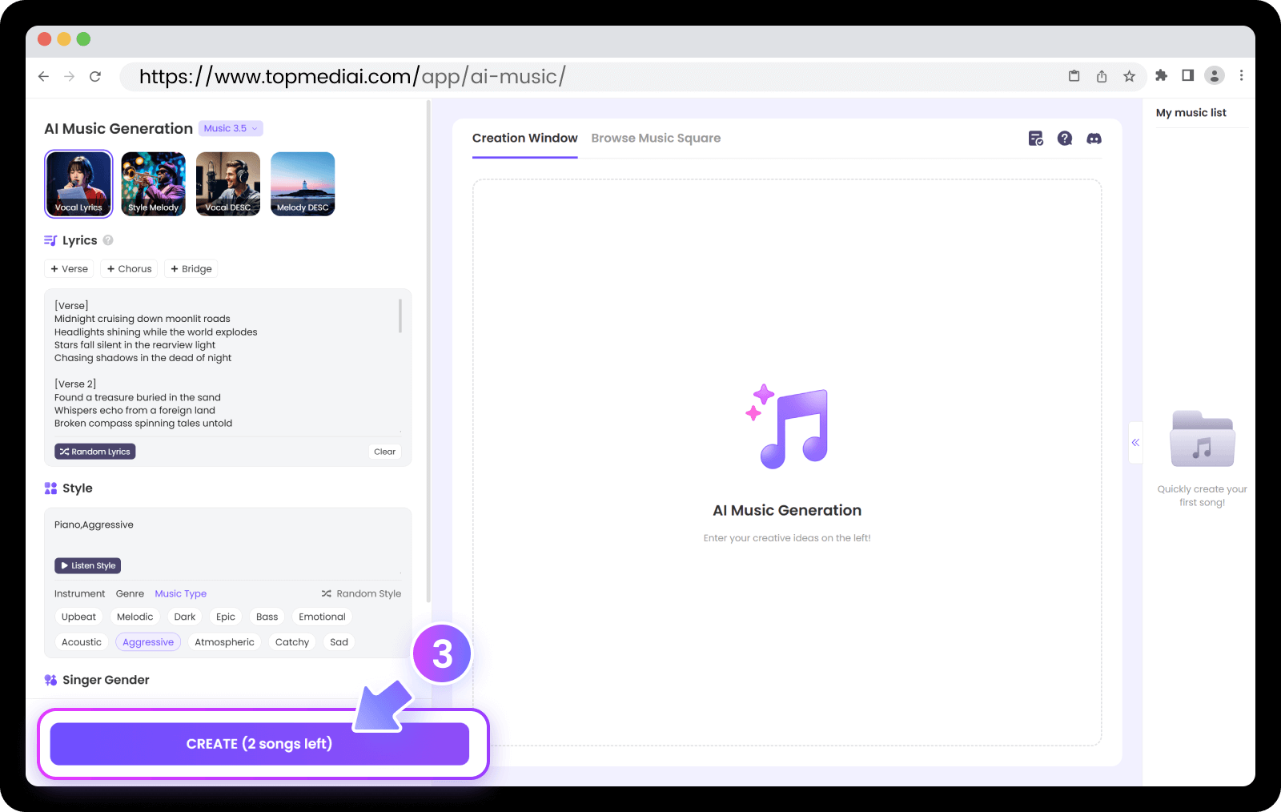Image resolution: width=1281 pixels, height=812 pixels.
Task: Toggle the browser side panel icon
Action: click(x=1188, y=75)
